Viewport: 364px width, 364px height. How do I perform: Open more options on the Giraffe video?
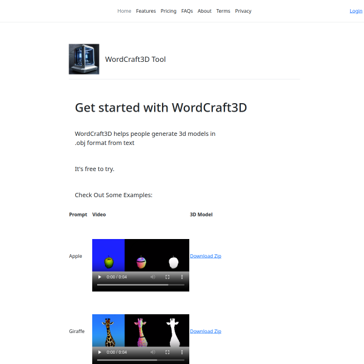(182, 352)
